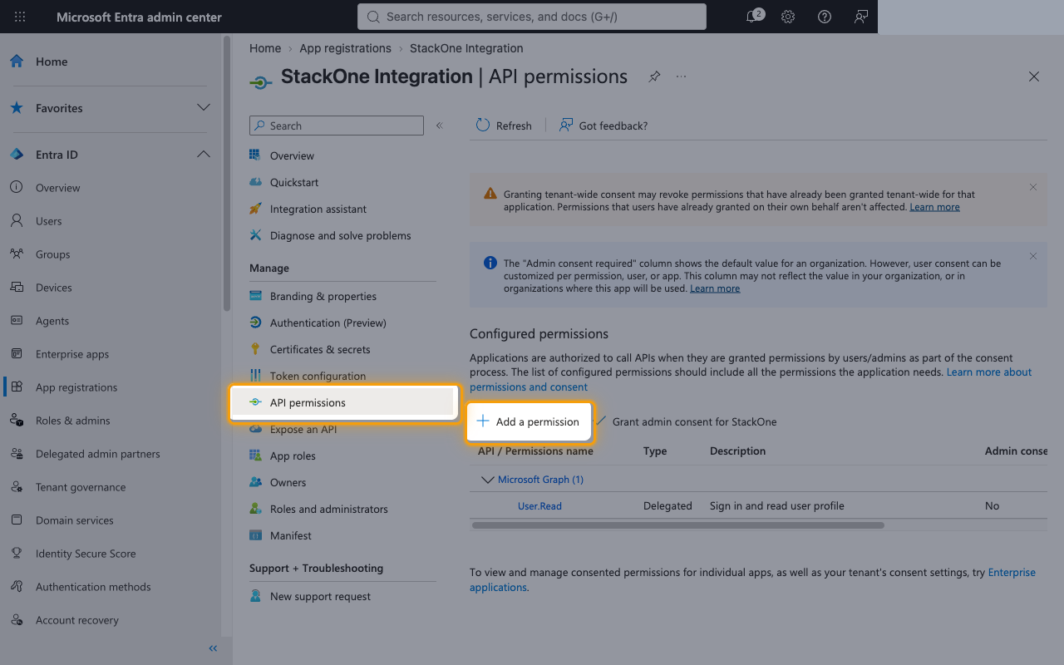The width and height of the screenshot is (1064, 665).
Task: Open the settings gear icon
Action: [788, 17]
